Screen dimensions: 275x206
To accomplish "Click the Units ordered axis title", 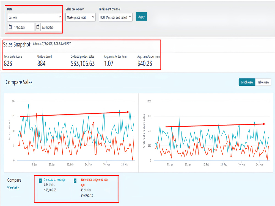I will [9, 131].
